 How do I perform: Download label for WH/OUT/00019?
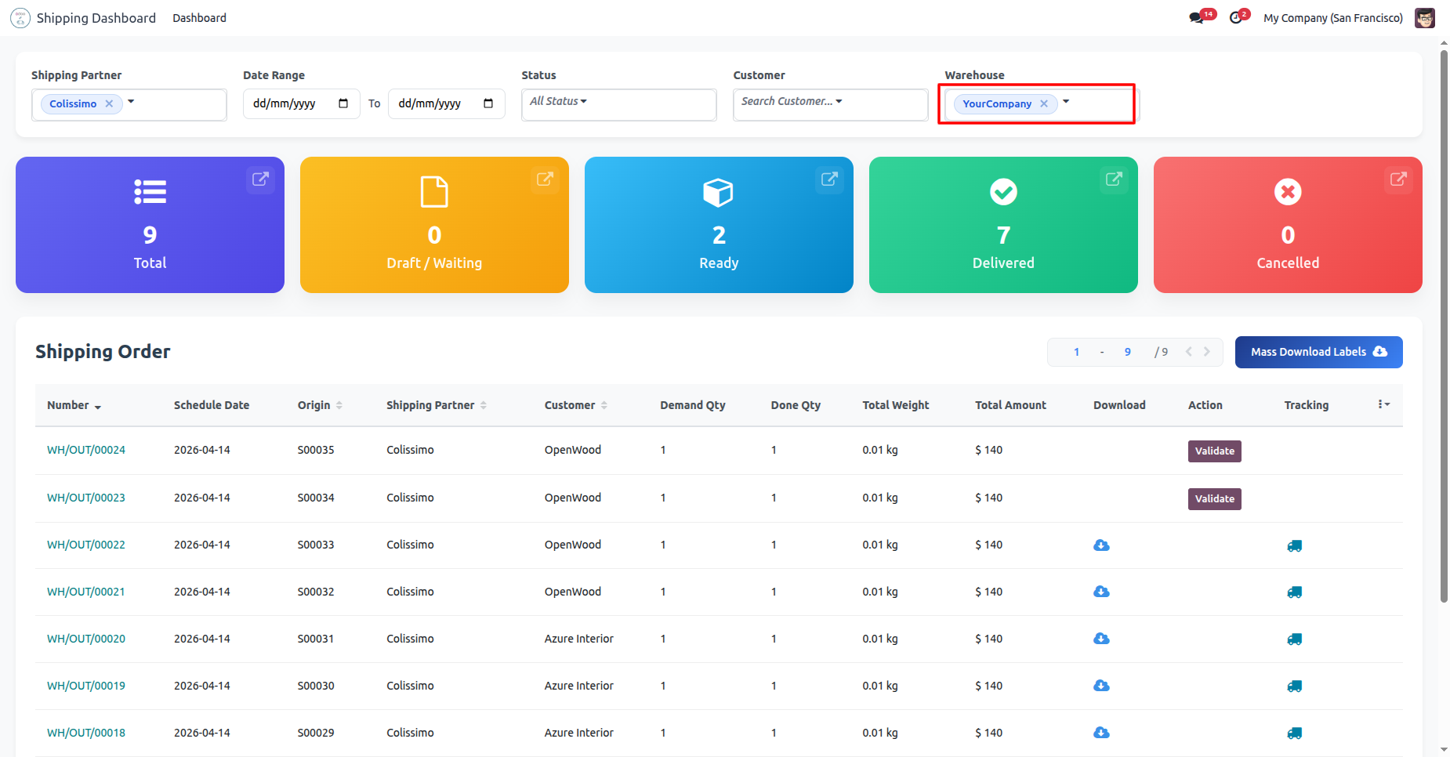click(1101, 686)
